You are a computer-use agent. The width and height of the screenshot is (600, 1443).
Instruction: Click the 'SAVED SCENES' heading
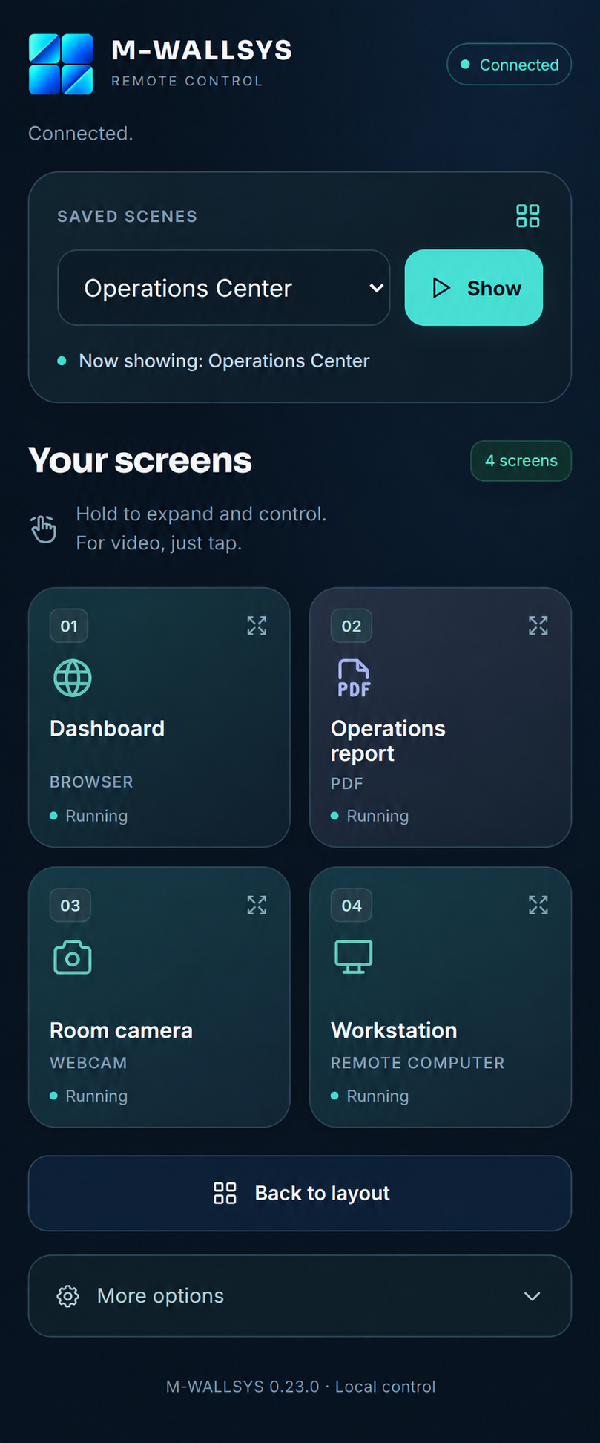(127, 217)
